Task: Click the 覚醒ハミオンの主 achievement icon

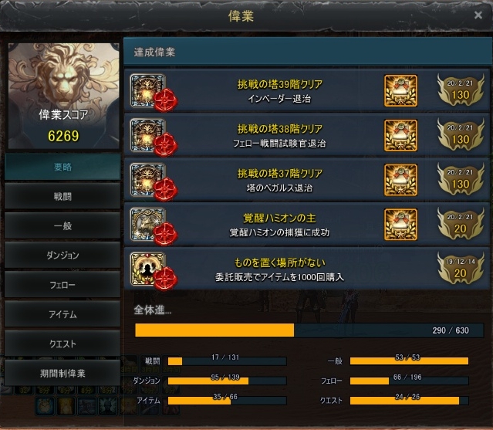Action: pos(147,225)
